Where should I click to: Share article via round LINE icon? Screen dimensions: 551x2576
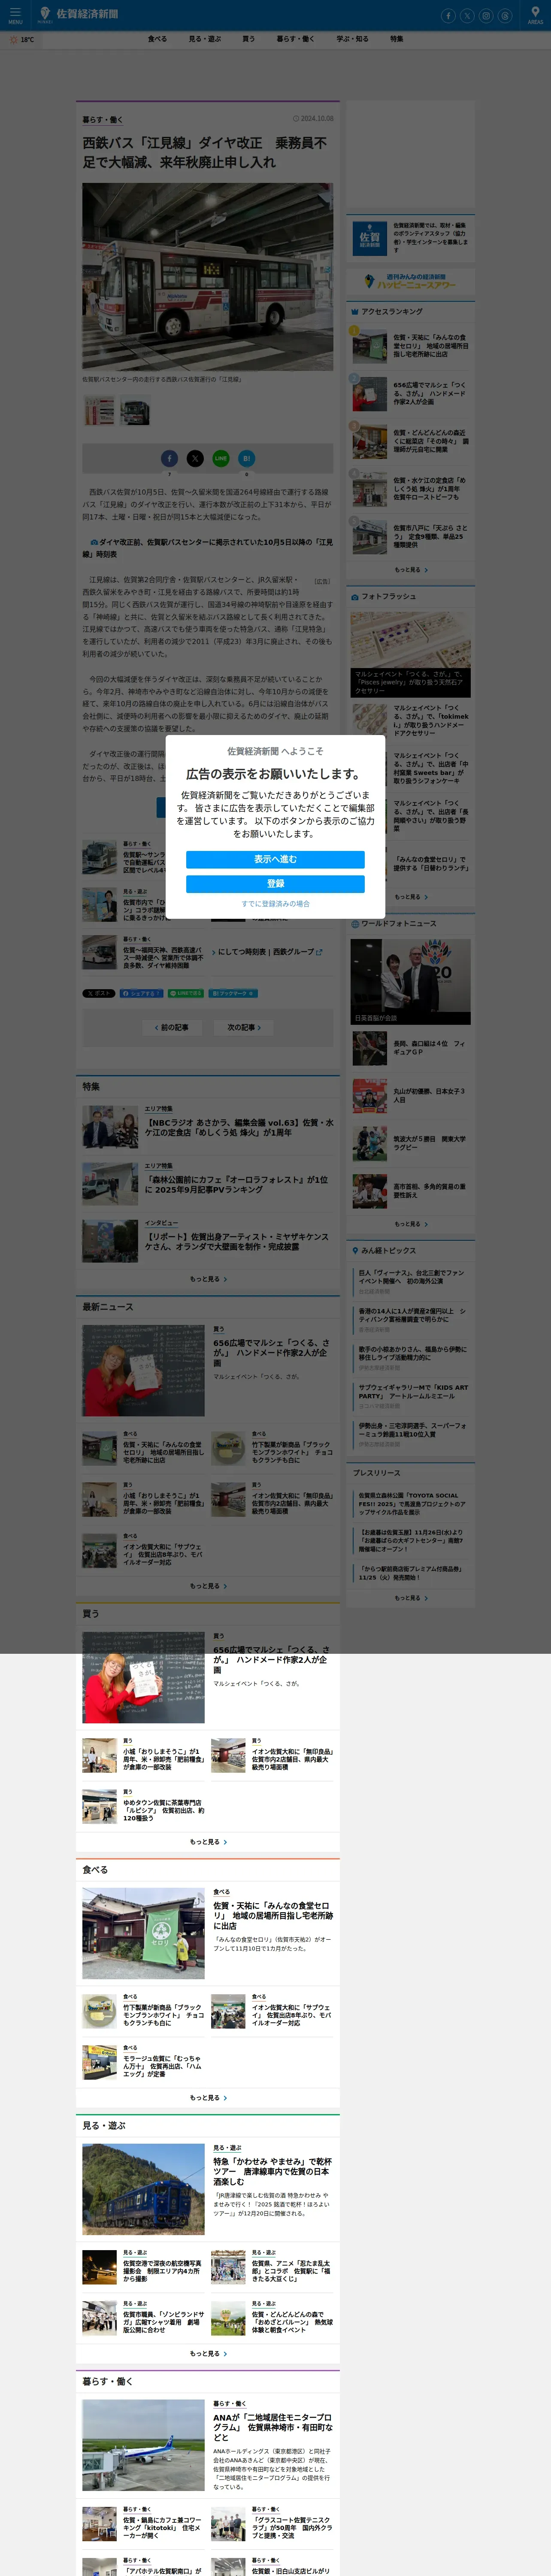(x=221, y=458)
